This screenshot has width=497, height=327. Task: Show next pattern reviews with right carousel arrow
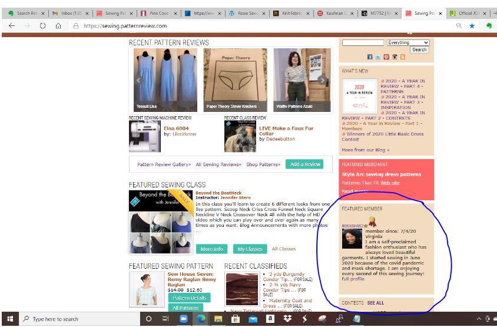point(322,81)
